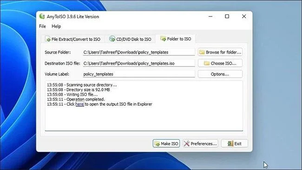Open the File menu
This screenshot has height=170, width=302.
point(42,26)
